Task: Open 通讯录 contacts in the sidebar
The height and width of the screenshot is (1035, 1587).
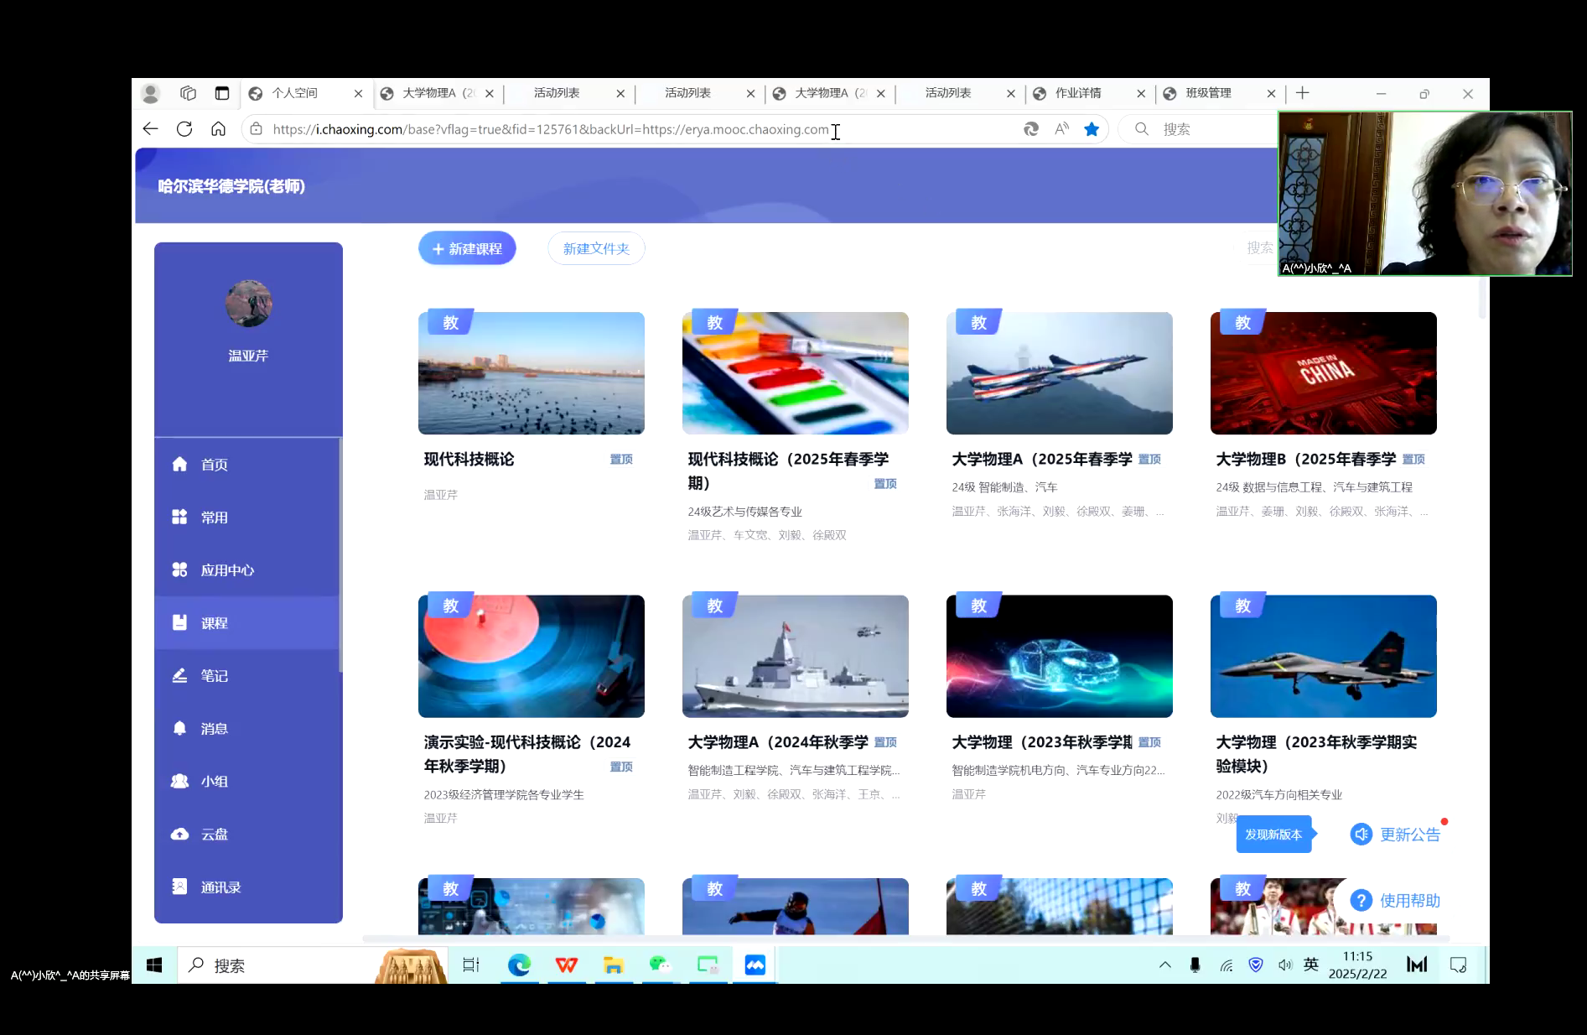Action: pos(220,887)
